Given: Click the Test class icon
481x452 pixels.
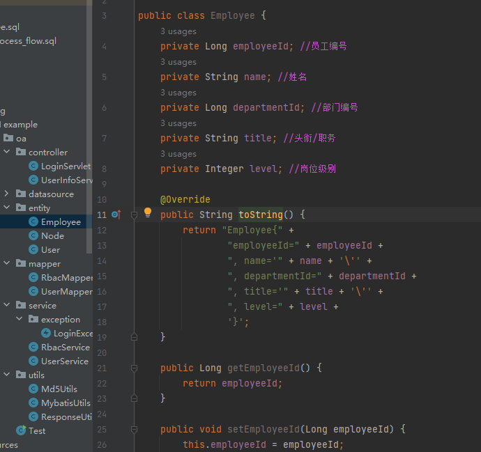Looking at the screenshot, I should click(21, 430).
